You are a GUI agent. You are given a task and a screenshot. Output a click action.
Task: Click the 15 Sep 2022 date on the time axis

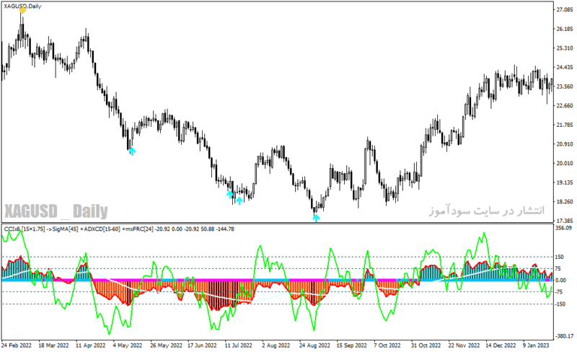tap(351, 346)
